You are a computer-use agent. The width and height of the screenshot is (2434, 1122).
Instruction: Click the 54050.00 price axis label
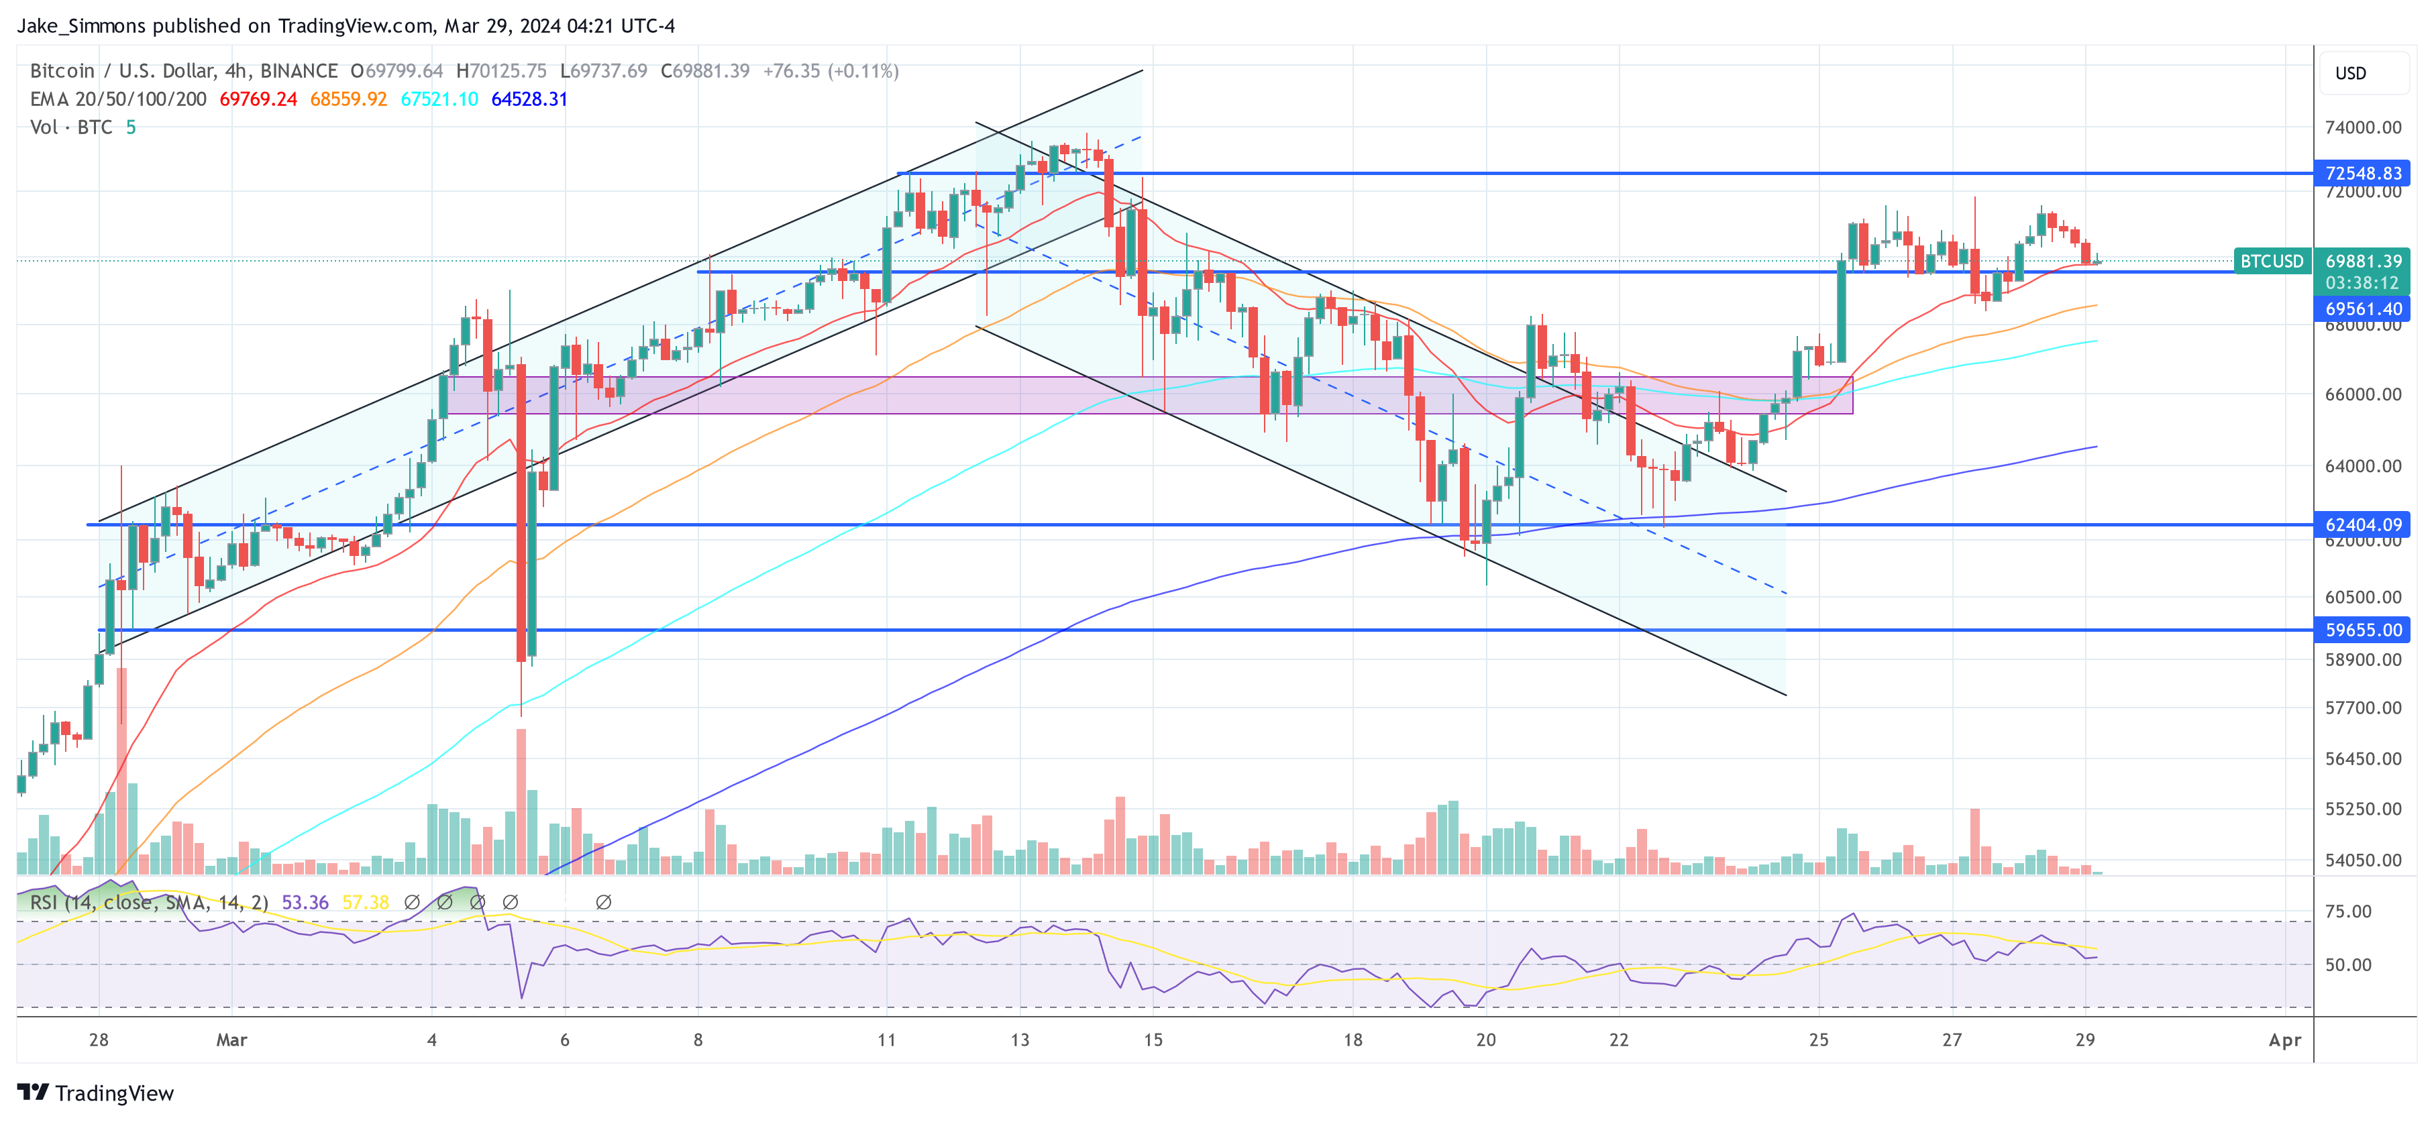2363,860
